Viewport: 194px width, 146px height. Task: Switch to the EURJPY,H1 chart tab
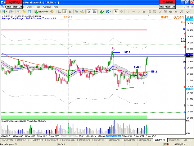click(99, 140)
